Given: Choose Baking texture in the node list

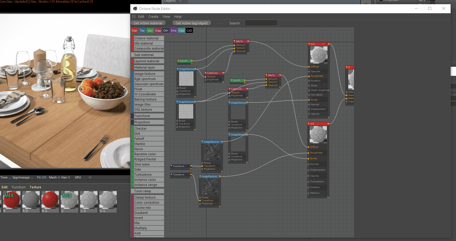Looking at the screenshot, I should [x=147, y=99].
